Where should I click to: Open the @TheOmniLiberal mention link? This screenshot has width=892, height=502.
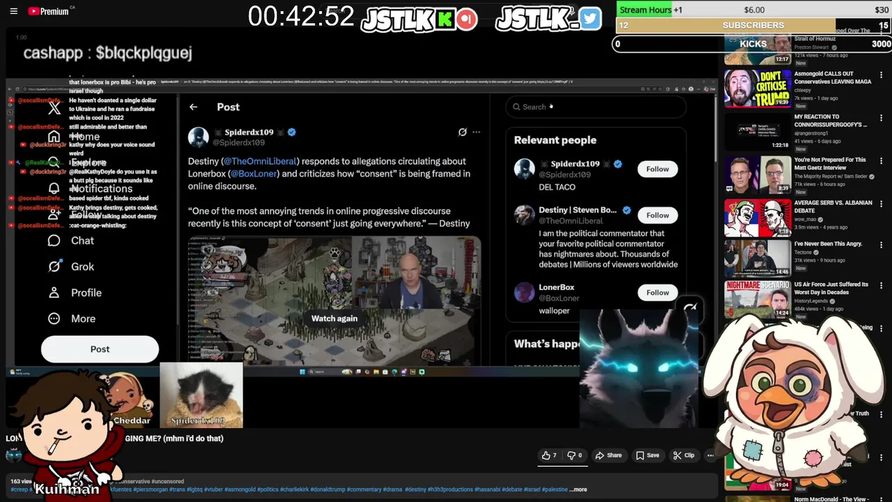(x=260, y=161)
